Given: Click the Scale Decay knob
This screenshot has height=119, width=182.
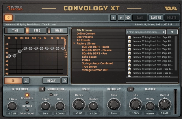Looking at the screenshot, I should pyautogui.click(x=79, y=104).
